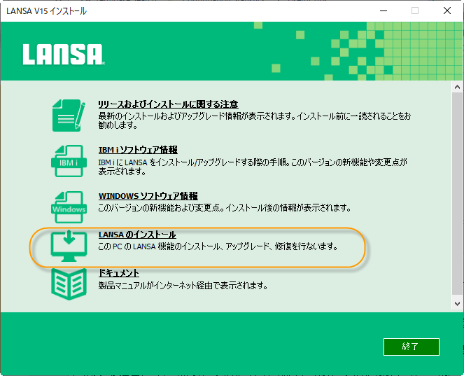464x376 pixels.
Task: Open IBM i ソフトウェア情報 link
Action: [x=138, y=150]
